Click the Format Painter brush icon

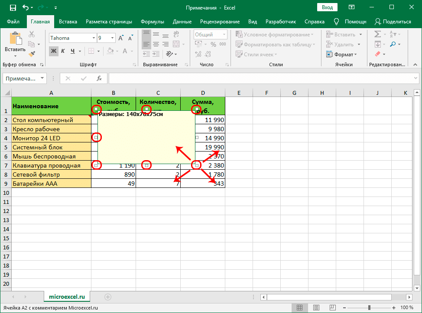(32, 54)
